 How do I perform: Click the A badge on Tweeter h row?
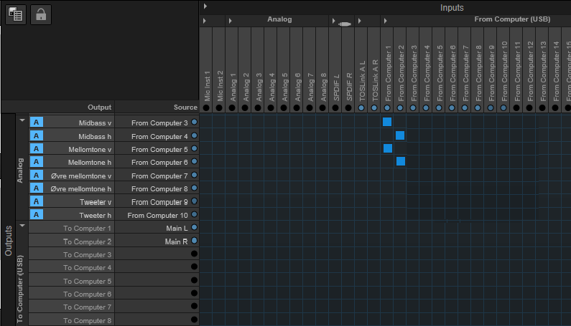(x=37, y=214)
